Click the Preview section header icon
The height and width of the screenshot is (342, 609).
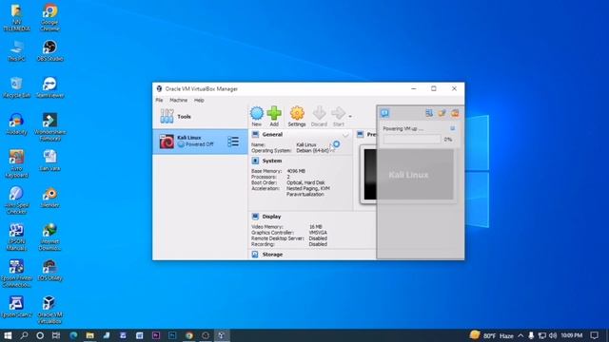(360, 135)
